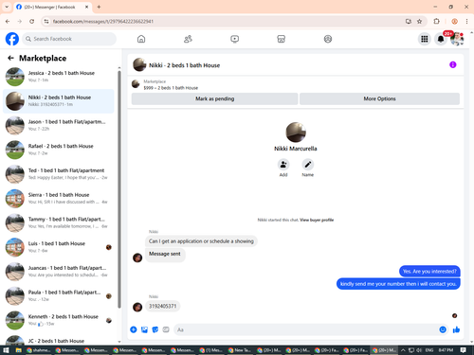Open the Windows notification center
Viewport: 474px width, 355px height.
tap(464, 350)
